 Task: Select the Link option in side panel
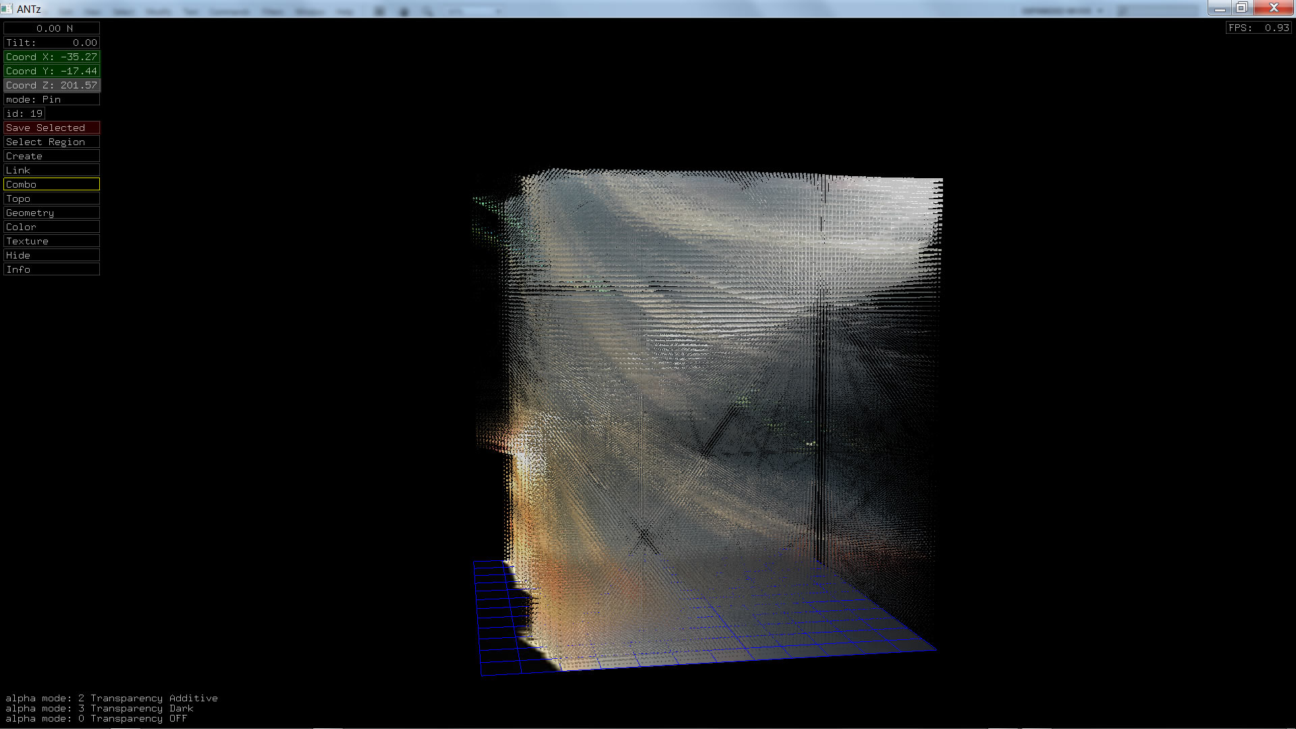(x=51, y=170)
